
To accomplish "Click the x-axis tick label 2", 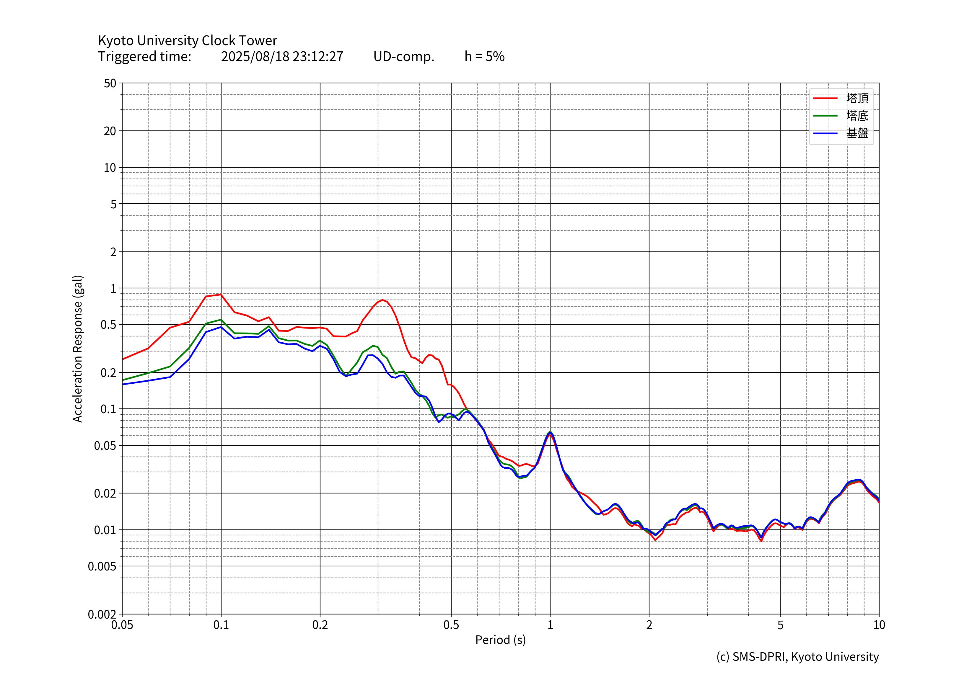I will coord(649,625).
